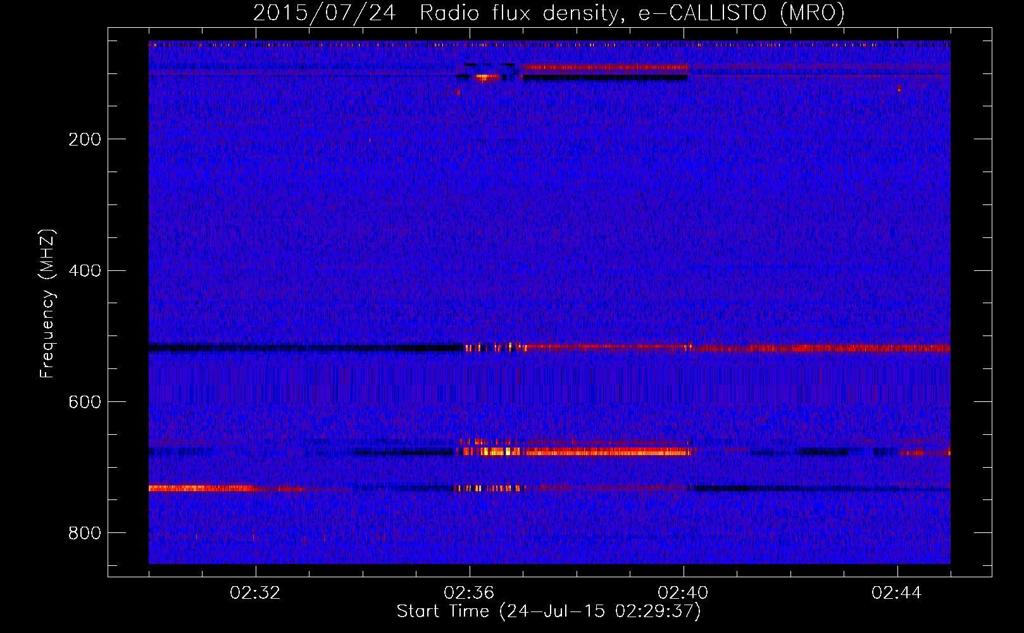Click the 400 frequency tick label
This screenshot has width=1024, height=633.
pyautogui.click(x=85, y=271)
